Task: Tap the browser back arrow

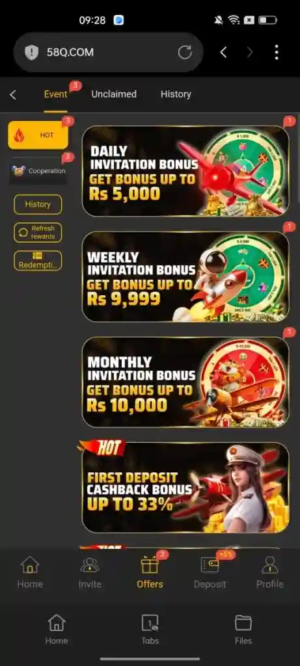Action: click(223, 52)
